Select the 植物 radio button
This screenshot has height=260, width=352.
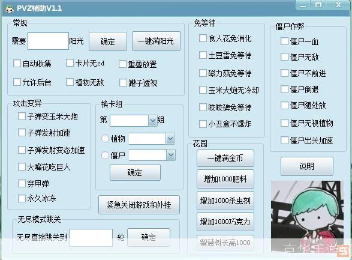105,139
